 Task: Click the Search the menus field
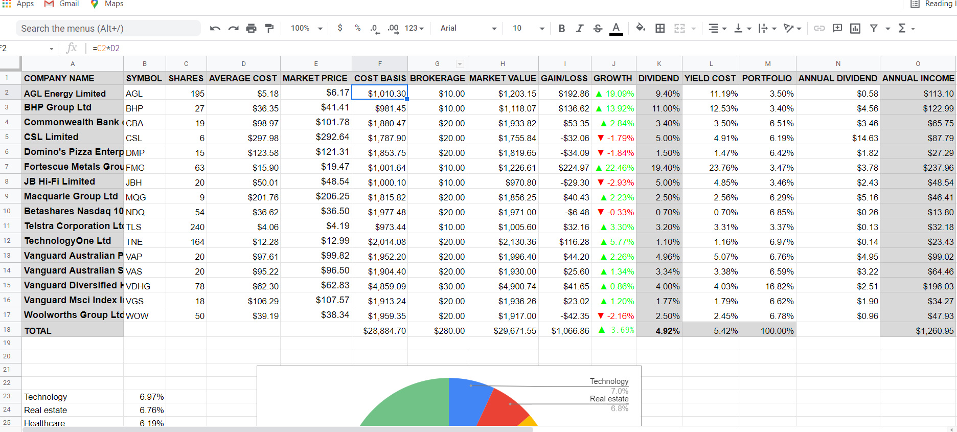pos(108,29)
